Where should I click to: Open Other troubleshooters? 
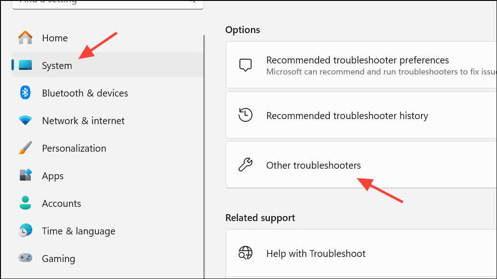tap(313, 165)
